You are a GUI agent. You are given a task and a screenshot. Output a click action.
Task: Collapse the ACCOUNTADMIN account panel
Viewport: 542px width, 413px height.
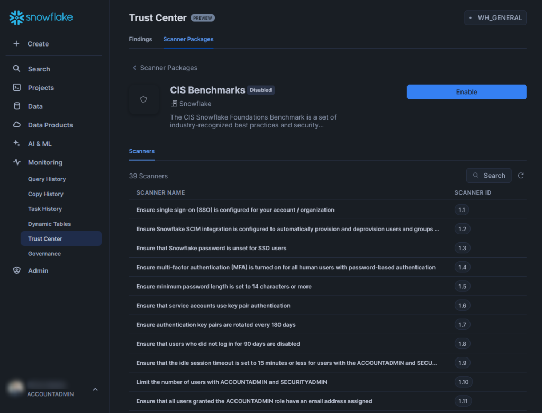(95, 389)
